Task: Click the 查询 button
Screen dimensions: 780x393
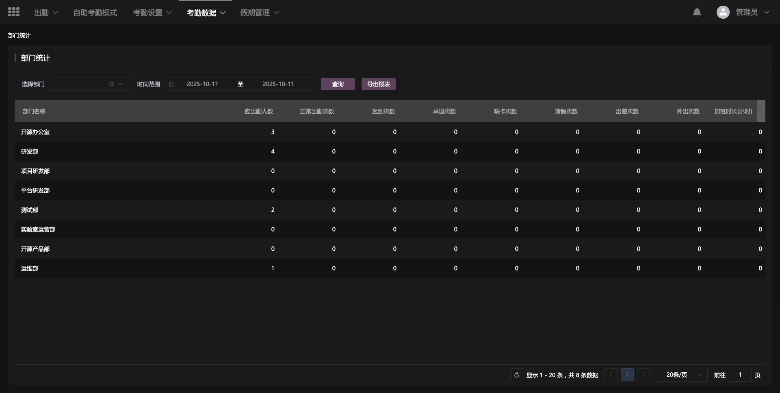Action: (338, 84)
